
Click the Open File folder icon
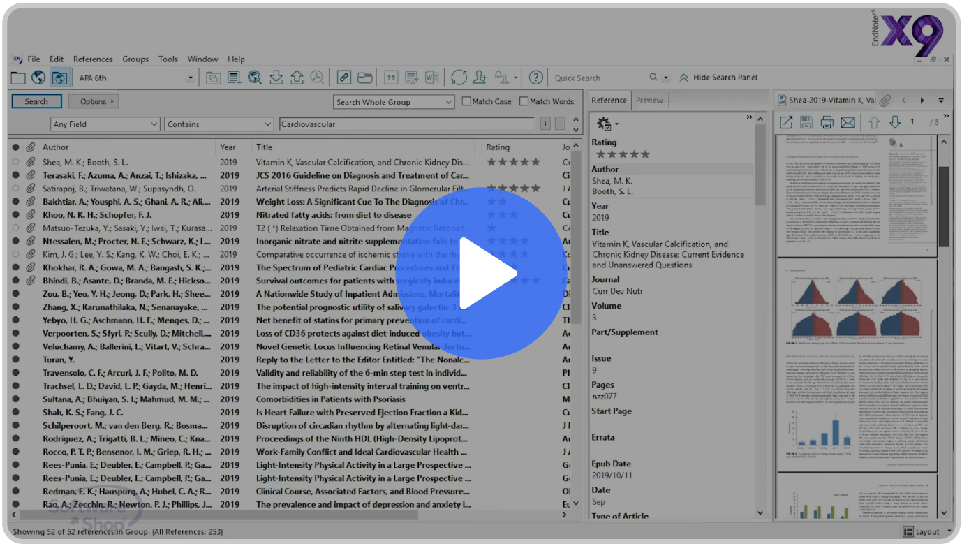coord(364,78)
